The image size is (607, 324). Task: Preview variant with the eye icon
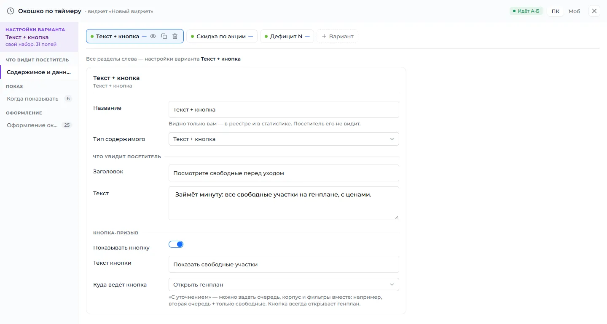[x=153, y=36]
